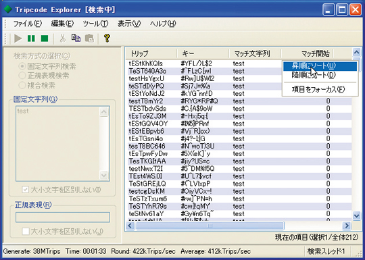The height and width of the screenshot is (260, 365).
Task: Open the ファイル(F) menu
Action: [28, 24]
